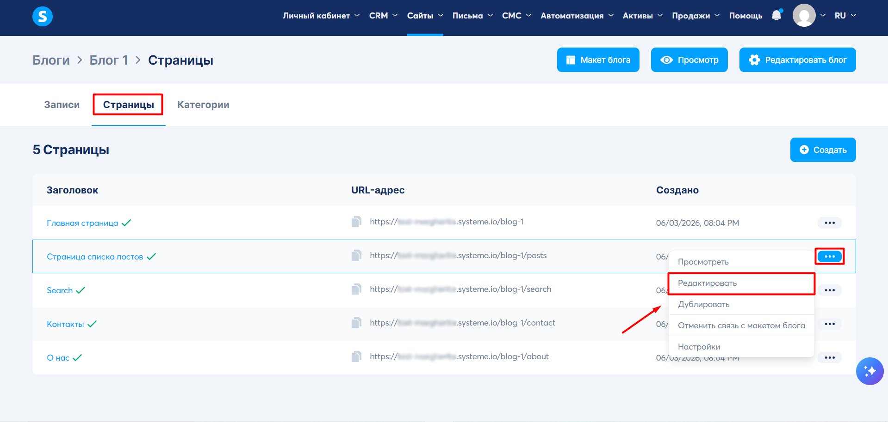
Task: Choose Редактировать in context menu
Action: click(x=741, y=283)
